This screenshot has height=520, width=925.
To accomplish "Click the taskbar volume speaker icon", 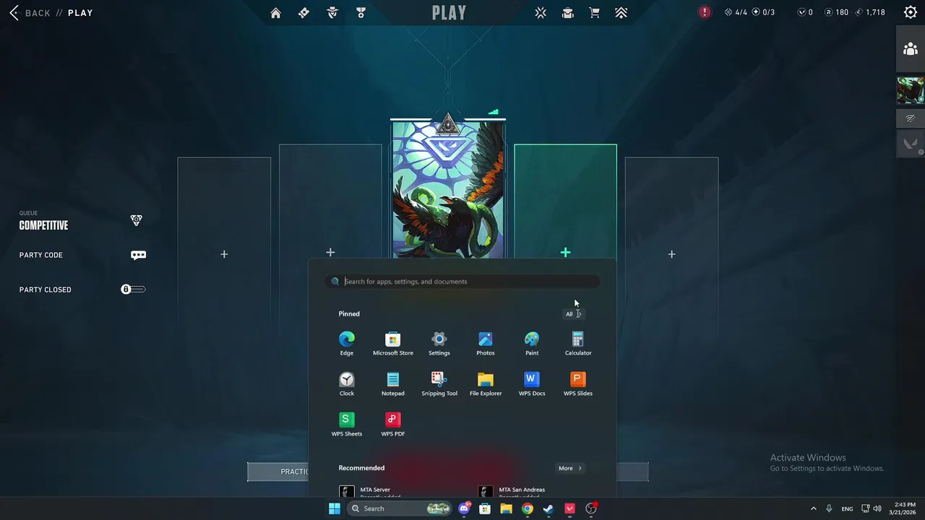I will tap(876, 508).
